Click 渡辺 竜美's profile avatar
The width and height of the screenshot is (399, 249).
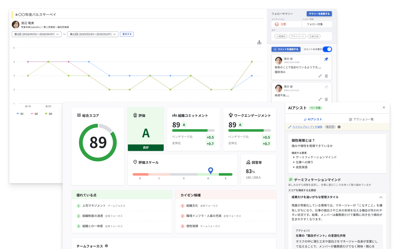pyautogui.click(x=16, y=25)
